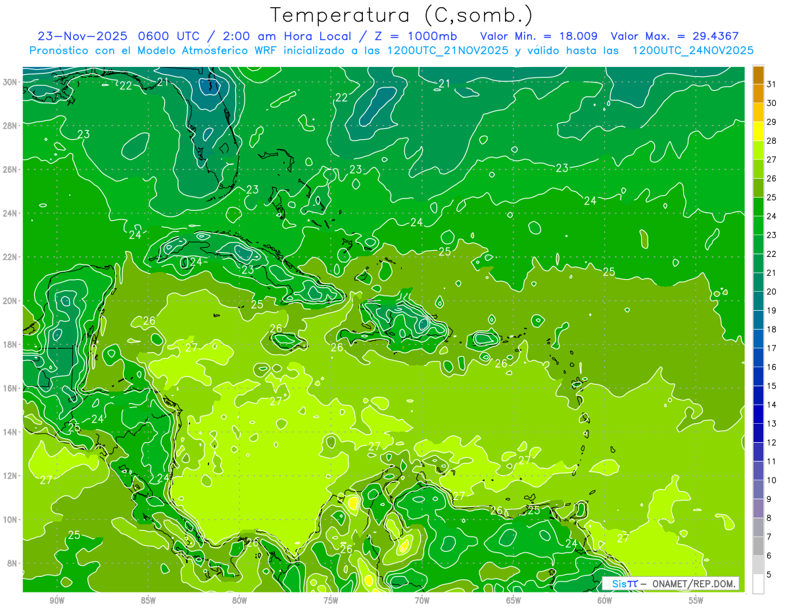This screenshot has height=609, width=789.
Task: Select the '8N' latitude label
Action: [13, 563]
